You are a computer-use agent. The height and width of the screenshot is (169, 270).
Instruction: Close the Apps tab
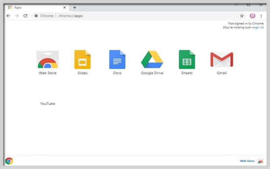click(x=64, y=7)
